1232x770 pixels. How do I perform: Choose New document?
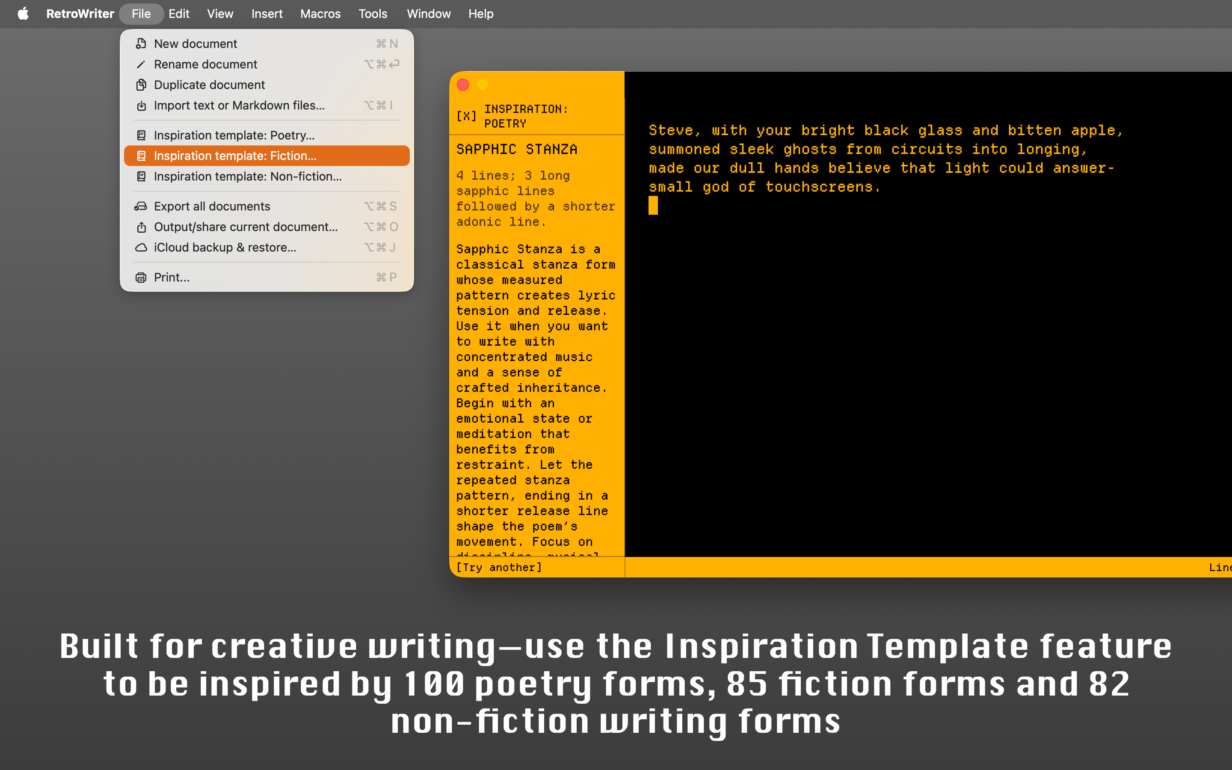click(267, 44)
